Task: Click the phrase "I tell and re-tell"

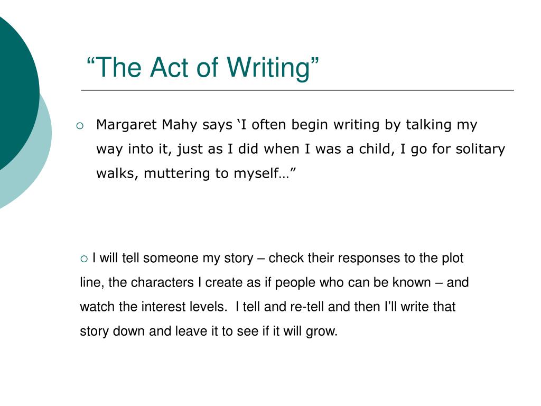Action: pos(280,307)
